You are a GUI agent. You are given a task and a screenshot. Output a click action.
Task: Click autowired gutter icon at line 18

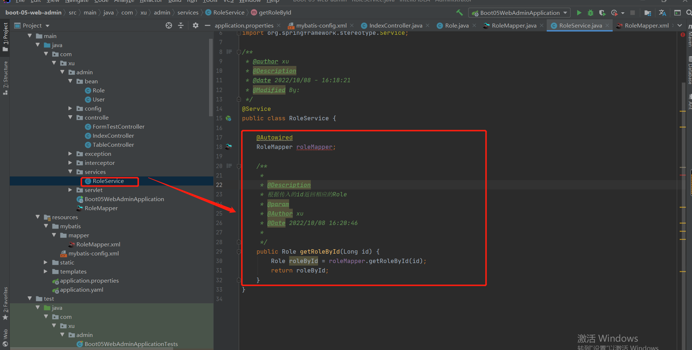tap(229, 147)
